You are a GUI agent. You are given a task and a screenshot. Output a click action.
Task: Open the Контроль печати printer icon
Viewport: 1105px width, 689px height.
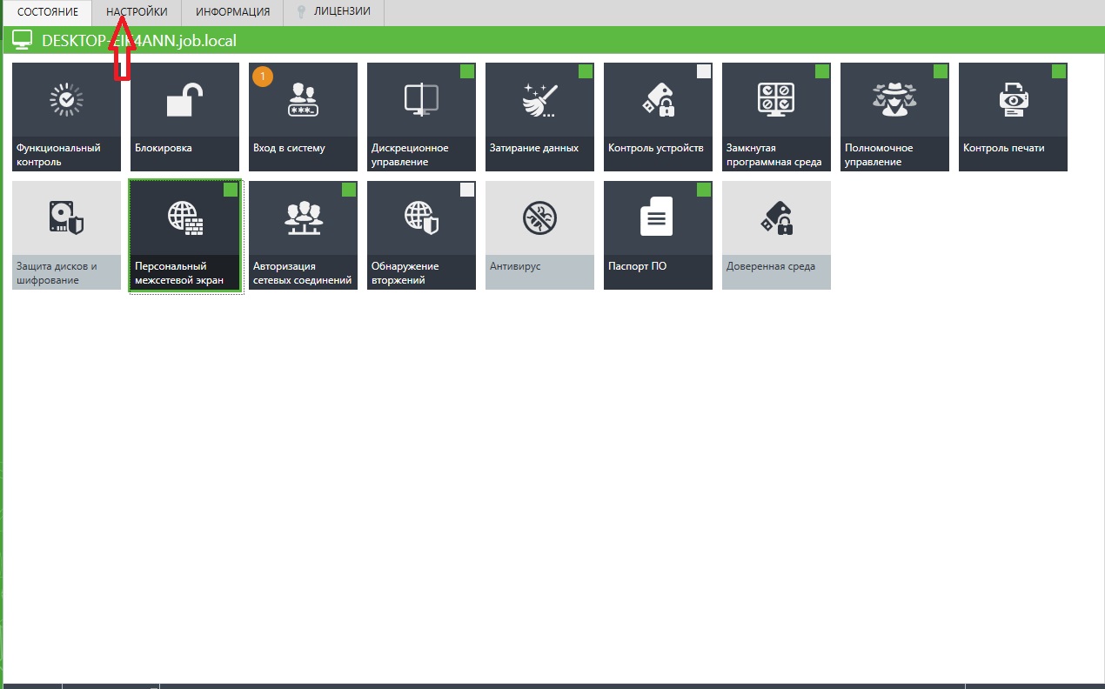click(x=1013, y=100)
